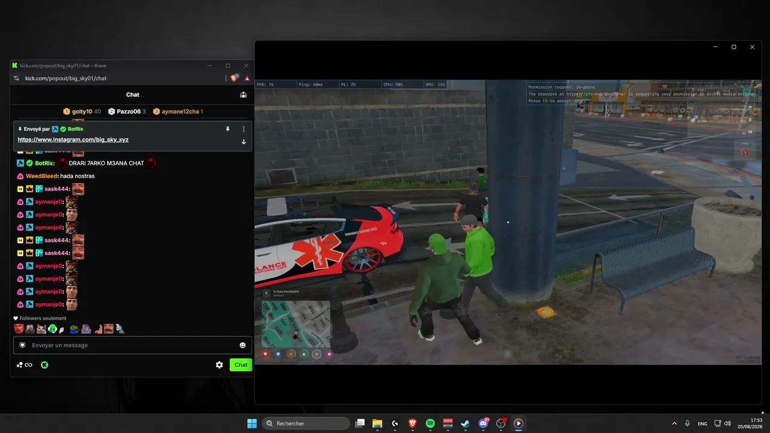The width and height of the screenshot is (770, 433).
Task: Open chat settings gear icon
Action: 220,365
